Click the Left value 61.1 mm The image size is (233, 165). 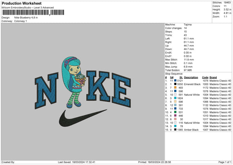click(x=189, y=39)
